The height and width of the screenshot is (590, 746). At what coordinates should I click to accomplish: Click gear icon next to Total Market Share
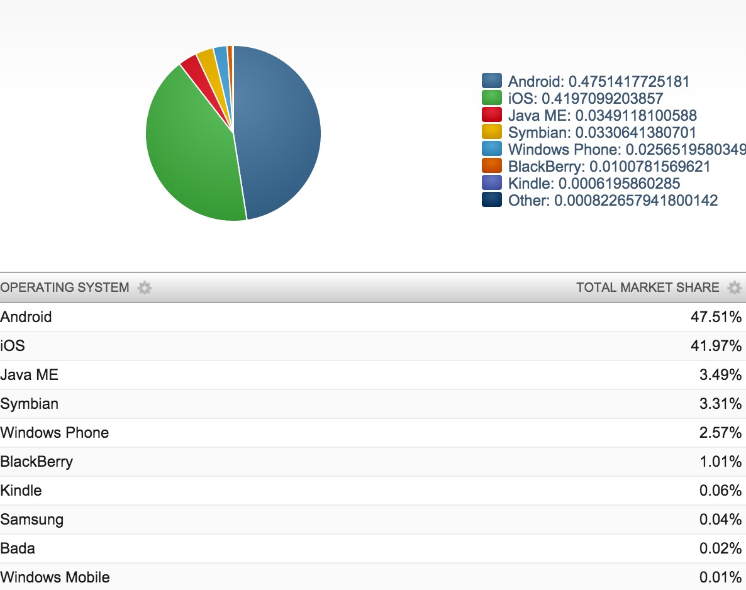(x=734, y=287)
